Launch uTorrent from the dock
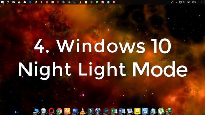 point(161,111)
